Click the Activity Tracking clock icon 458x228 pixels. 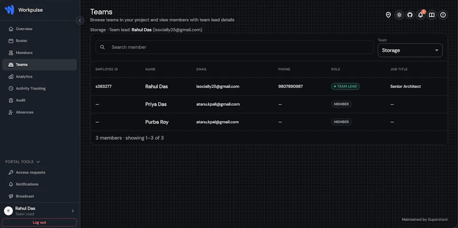pos(11,89)
